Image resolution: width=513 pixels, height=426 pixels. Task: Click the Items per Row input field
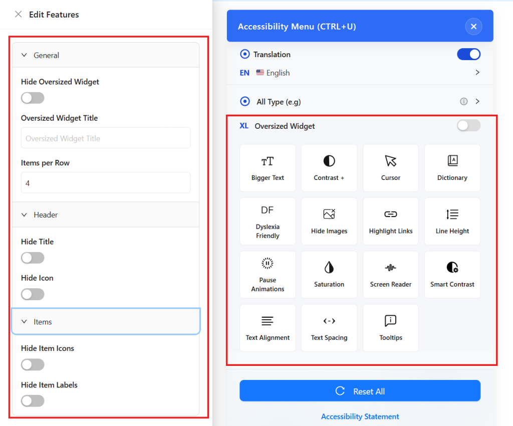click(105, 182)
